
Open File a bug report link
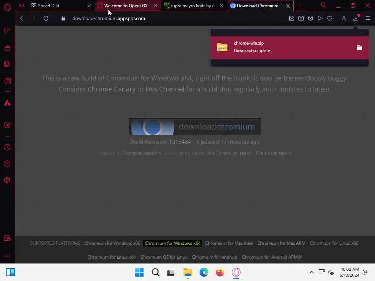pyautogui.click(x=273, y=153)
